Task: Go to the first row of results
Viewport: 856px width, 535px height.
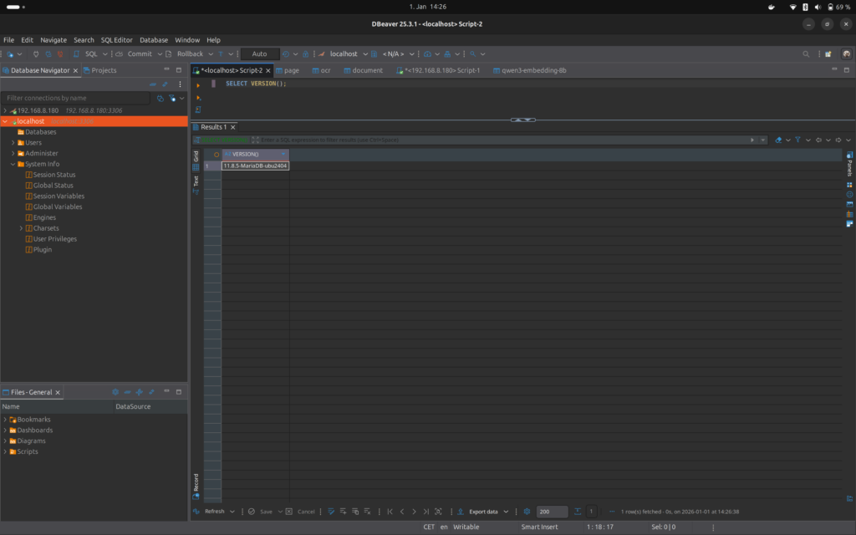Action: pyautogui.click(x=390, y=512)
